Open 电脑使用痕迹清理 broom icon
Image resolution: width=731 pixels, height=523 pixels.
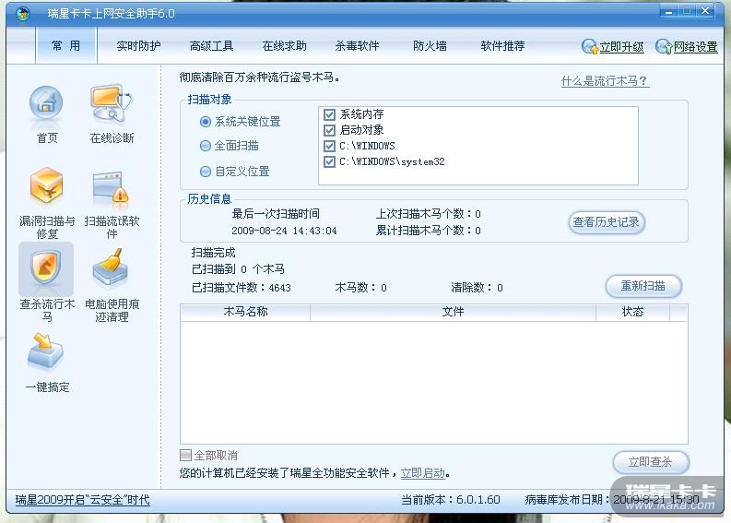pyautogui.click(x=111, y=267)
